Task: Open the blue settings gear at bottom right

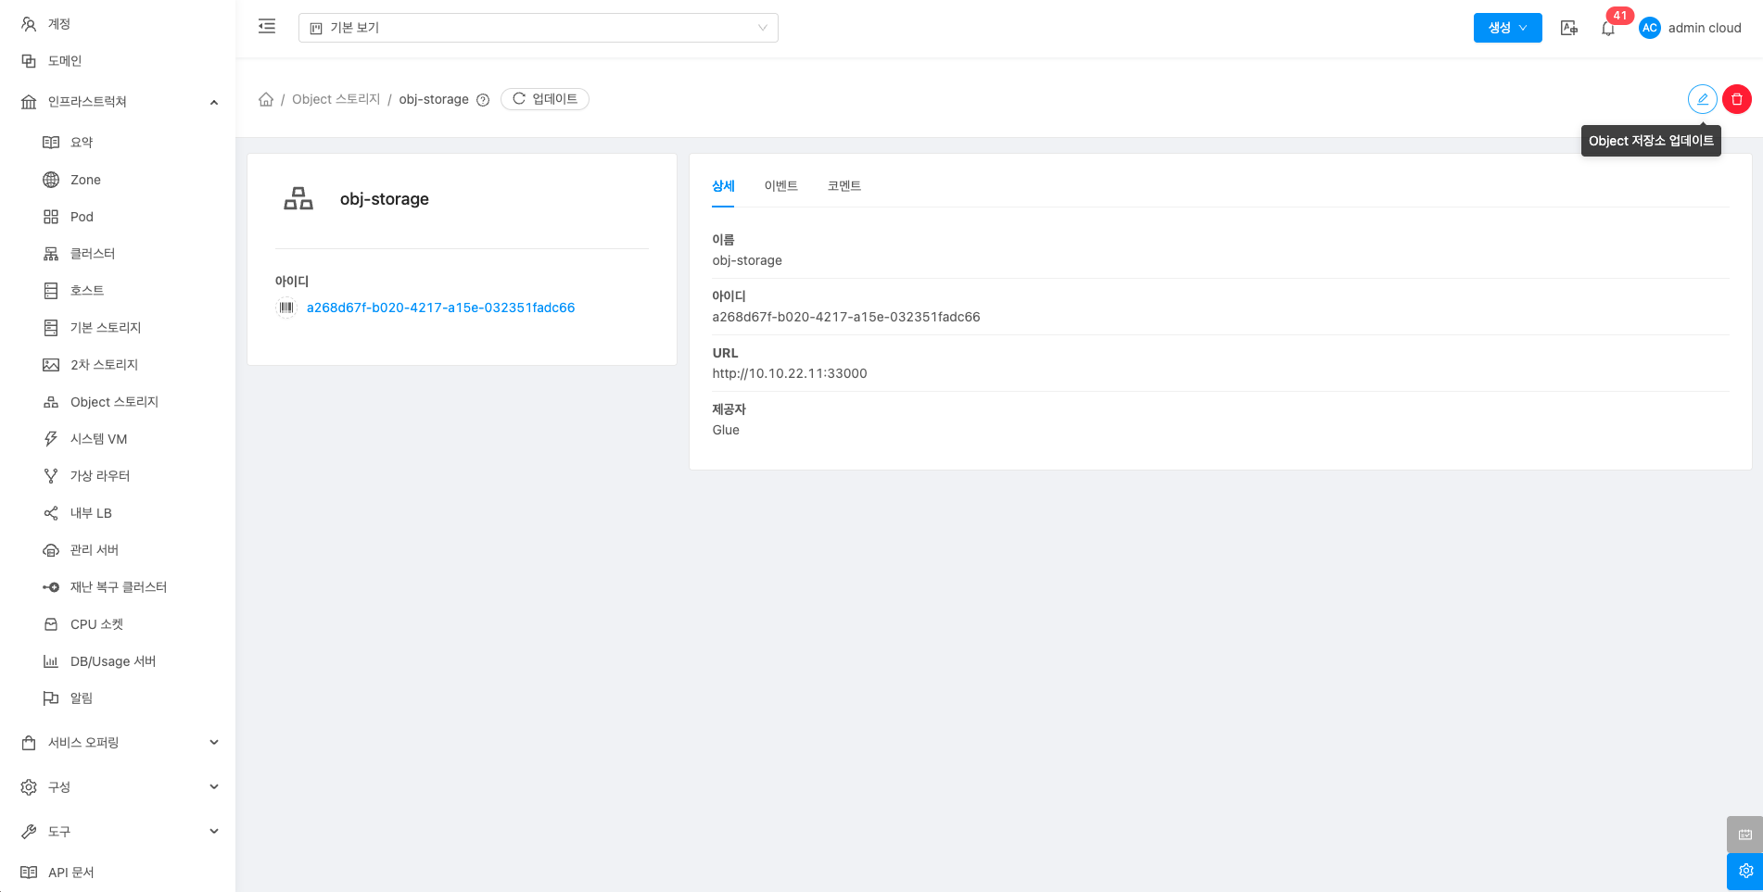Action: [1744, 871]
